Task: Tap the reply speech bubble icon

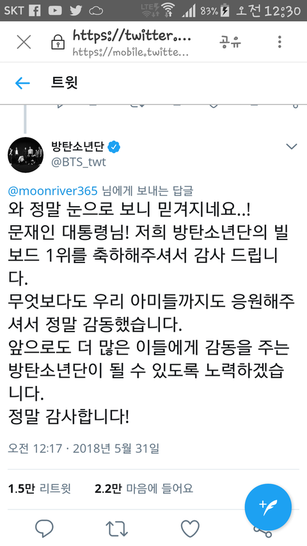Action: (x=44, y=528)
